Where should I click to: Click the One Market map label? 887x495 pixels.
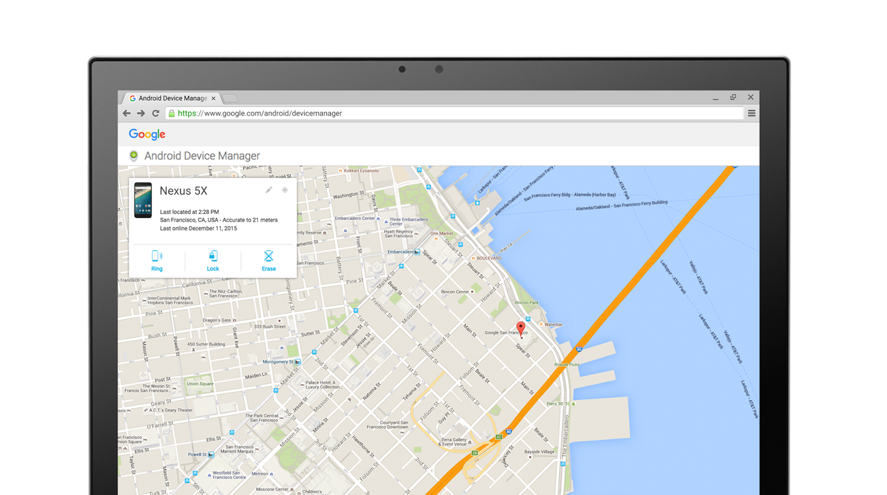point(441,233)
